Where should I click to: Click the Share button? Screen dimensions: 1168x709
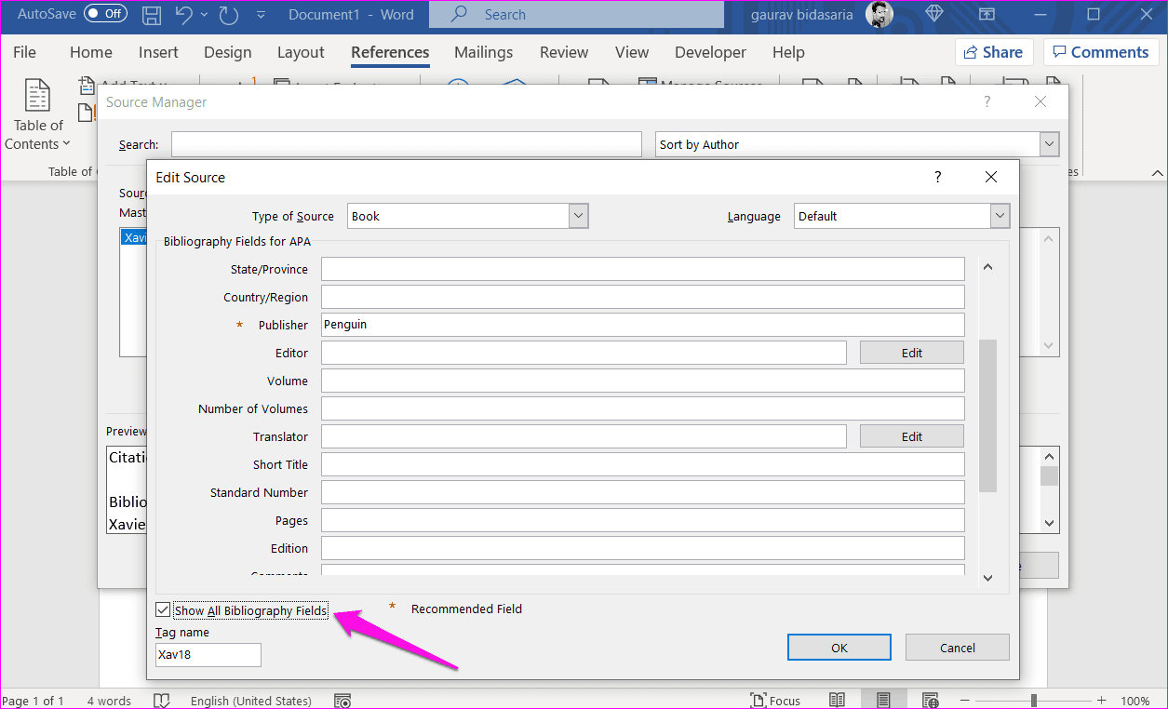pos(994,52)
